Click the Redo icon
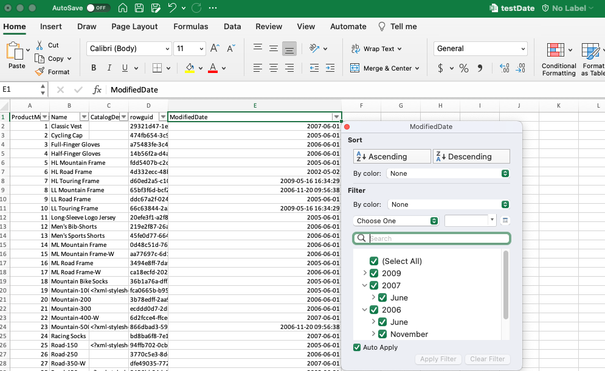This screenshot has height=371, width=605. (196, 8)
